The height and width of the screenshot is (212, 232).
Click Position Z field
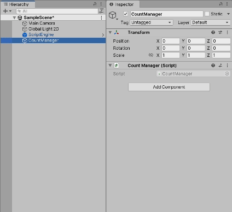(221, 41)
